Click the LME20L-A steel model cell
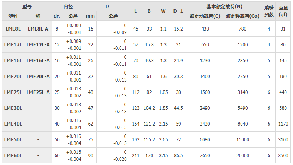The height and width of the screenshot is (165, 293). [x=38, y=77]
